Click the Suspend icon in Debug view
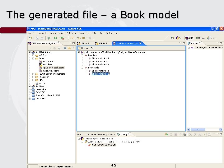This screenshot has height=168, width=224. click(171, 134)
